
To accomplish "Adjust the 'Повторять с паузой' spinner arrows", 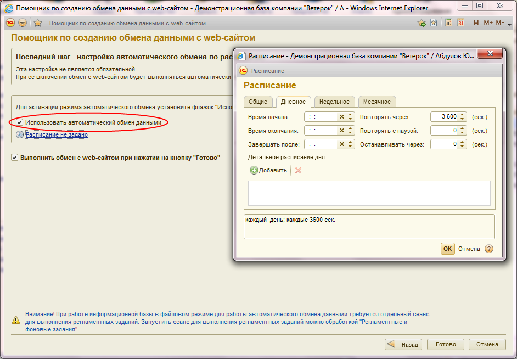I will pyautogui.click(x=462, y=131).
